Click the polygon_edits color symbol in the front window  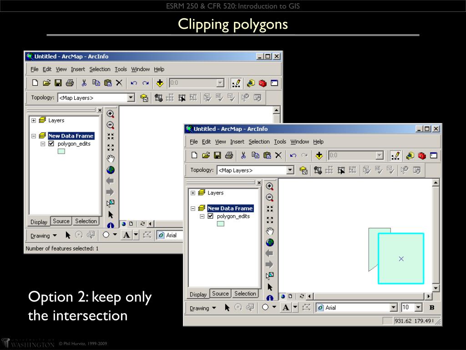pyautogui.click(x=221, y=224)
